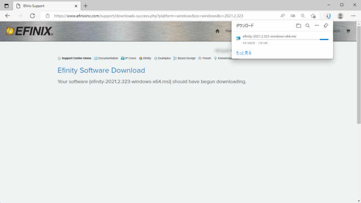This screenshot has width=361, height=203.
Task: Search downloads using the magnifier icon
Action: click(x=307, y=26)
